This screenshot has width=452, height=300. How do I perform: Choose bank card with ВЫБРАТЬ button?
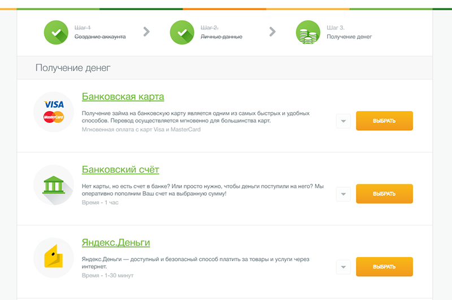pos(384,121)
